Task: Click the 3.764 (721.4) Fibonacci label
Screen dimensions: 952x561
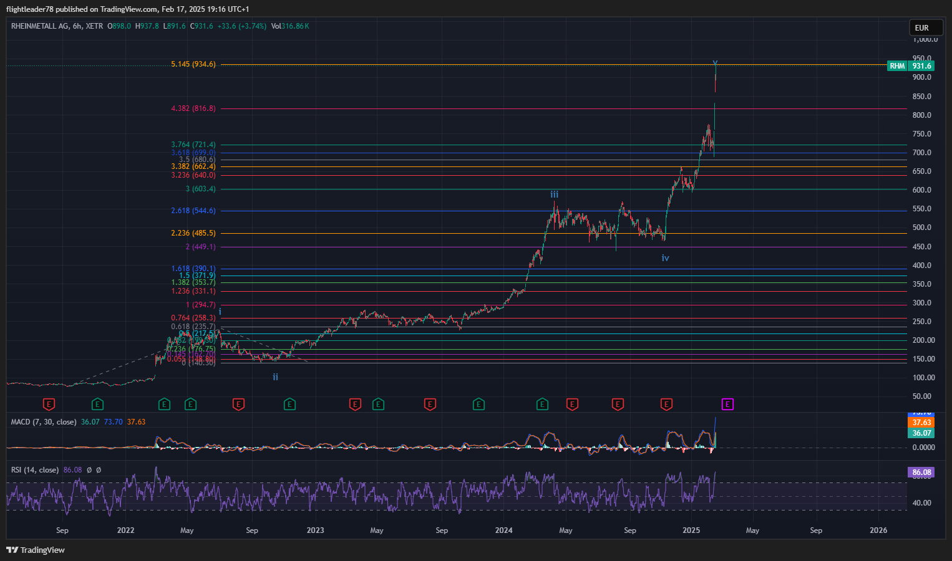Action: tap(193, 145)
